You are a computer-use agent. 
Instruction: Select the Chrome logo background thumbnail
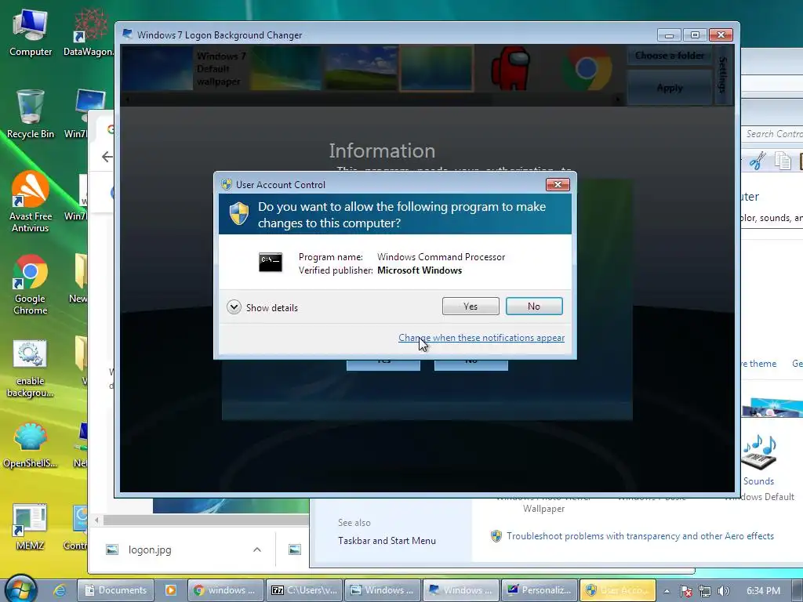[587, 69]
